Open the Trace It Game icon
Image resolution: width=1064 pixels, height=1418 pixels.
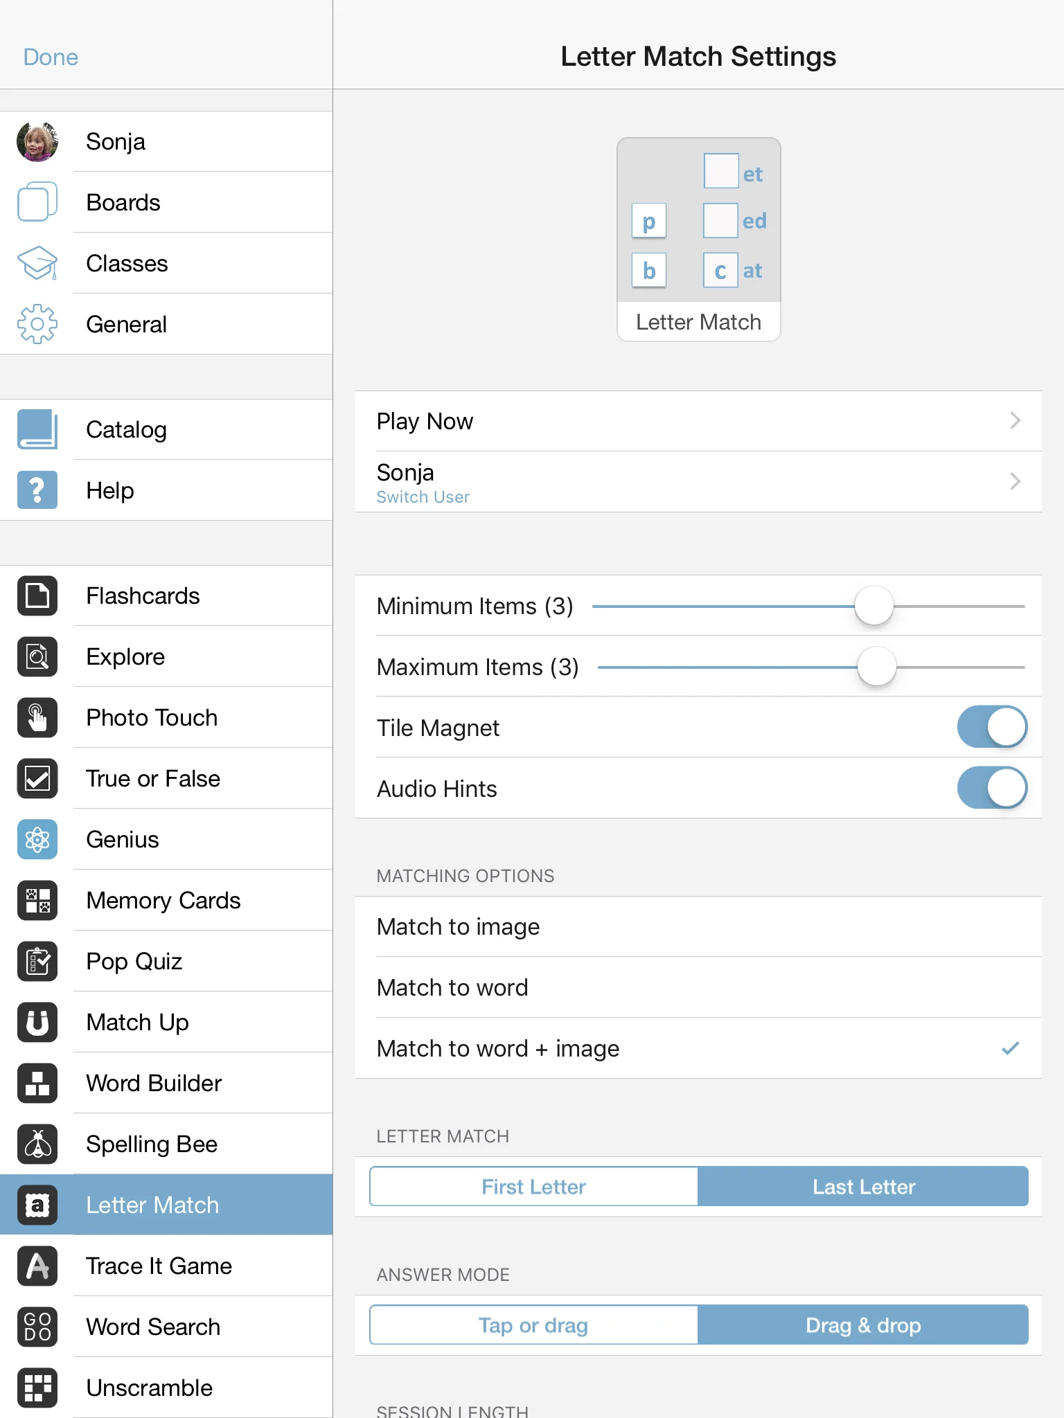coord(37,1266)
